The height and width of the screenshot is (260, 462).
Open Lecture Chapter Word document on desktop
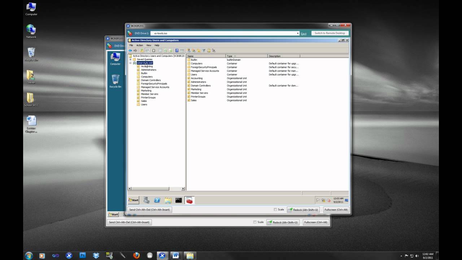pos(31,124)
